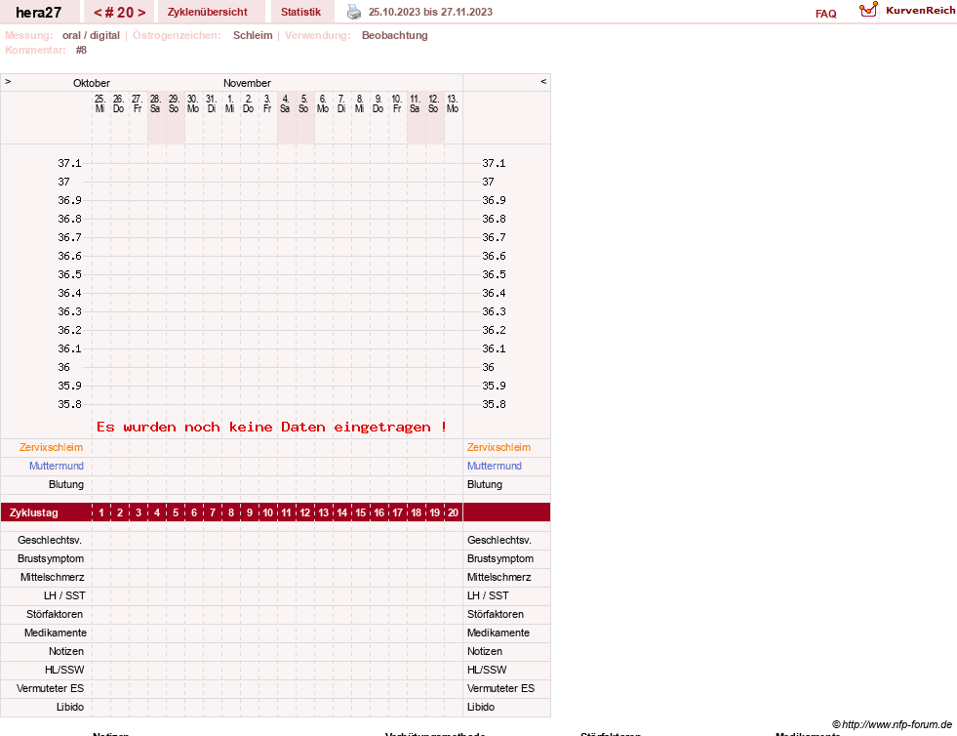Image resolution: width=957 pixels, height=736 pixels.
Task: Click the left Blutung row label
Action: tap(66, 484)
